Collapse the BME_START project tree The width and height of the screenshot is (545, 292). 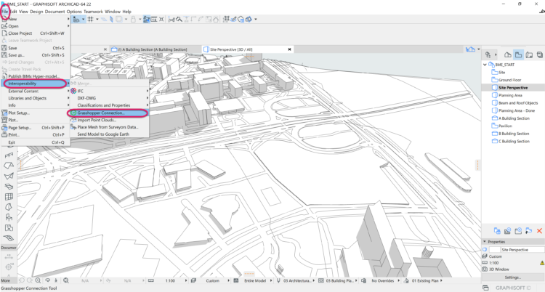coord(485,64)
